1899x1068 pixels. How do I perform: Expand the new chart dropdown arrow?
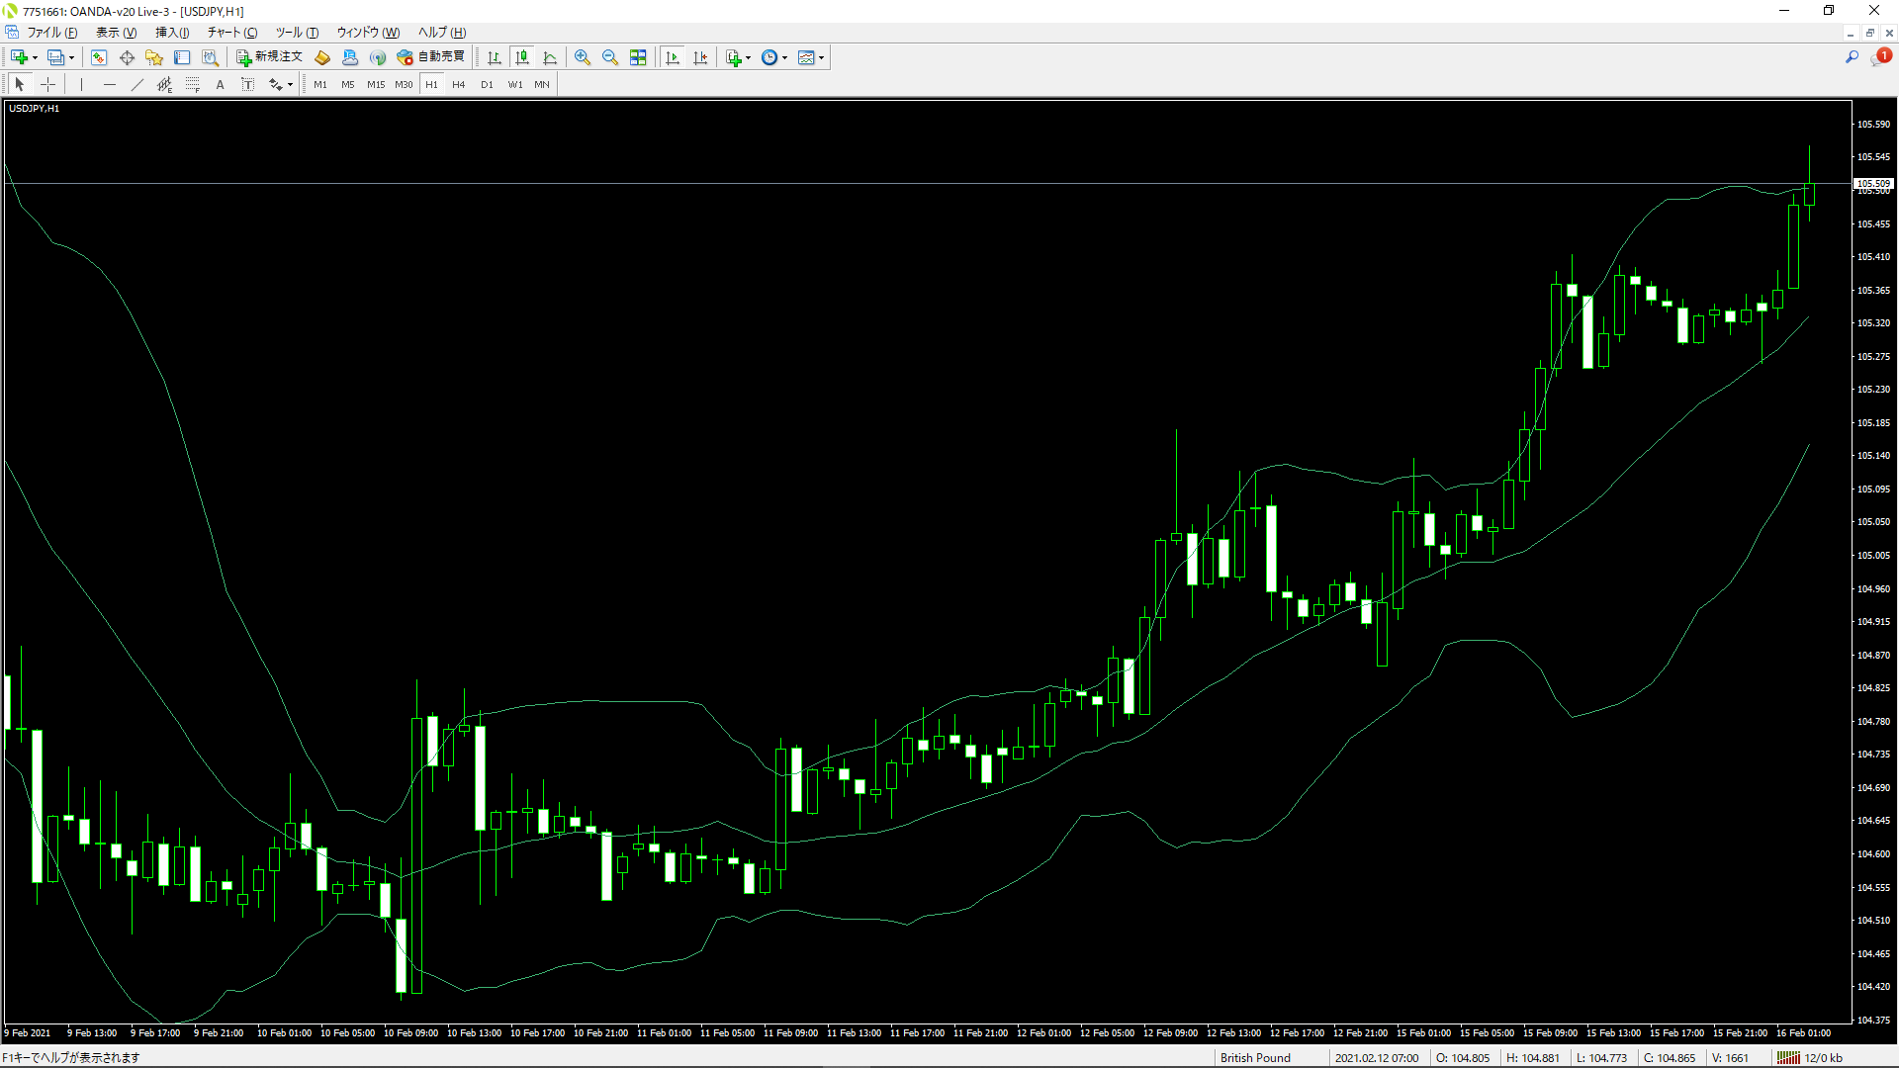click(x=35, y=57)
